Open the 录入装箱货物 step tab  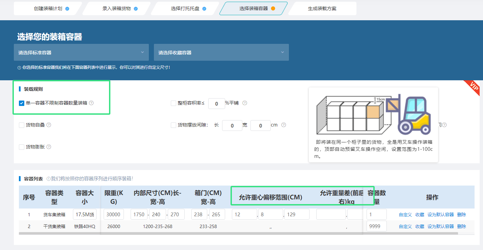click(x=116, y=8)
